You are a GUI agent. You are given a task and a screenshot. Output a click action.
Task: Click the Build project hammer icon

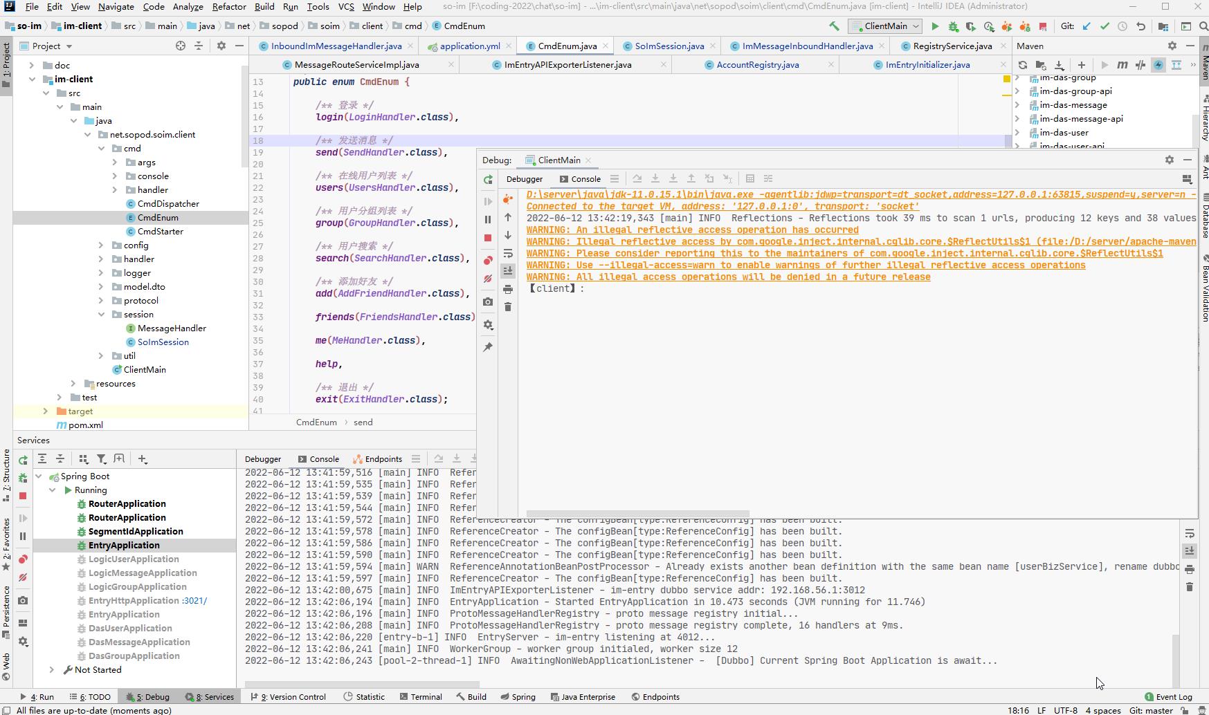pyautogui.click(x=834, y=26)
